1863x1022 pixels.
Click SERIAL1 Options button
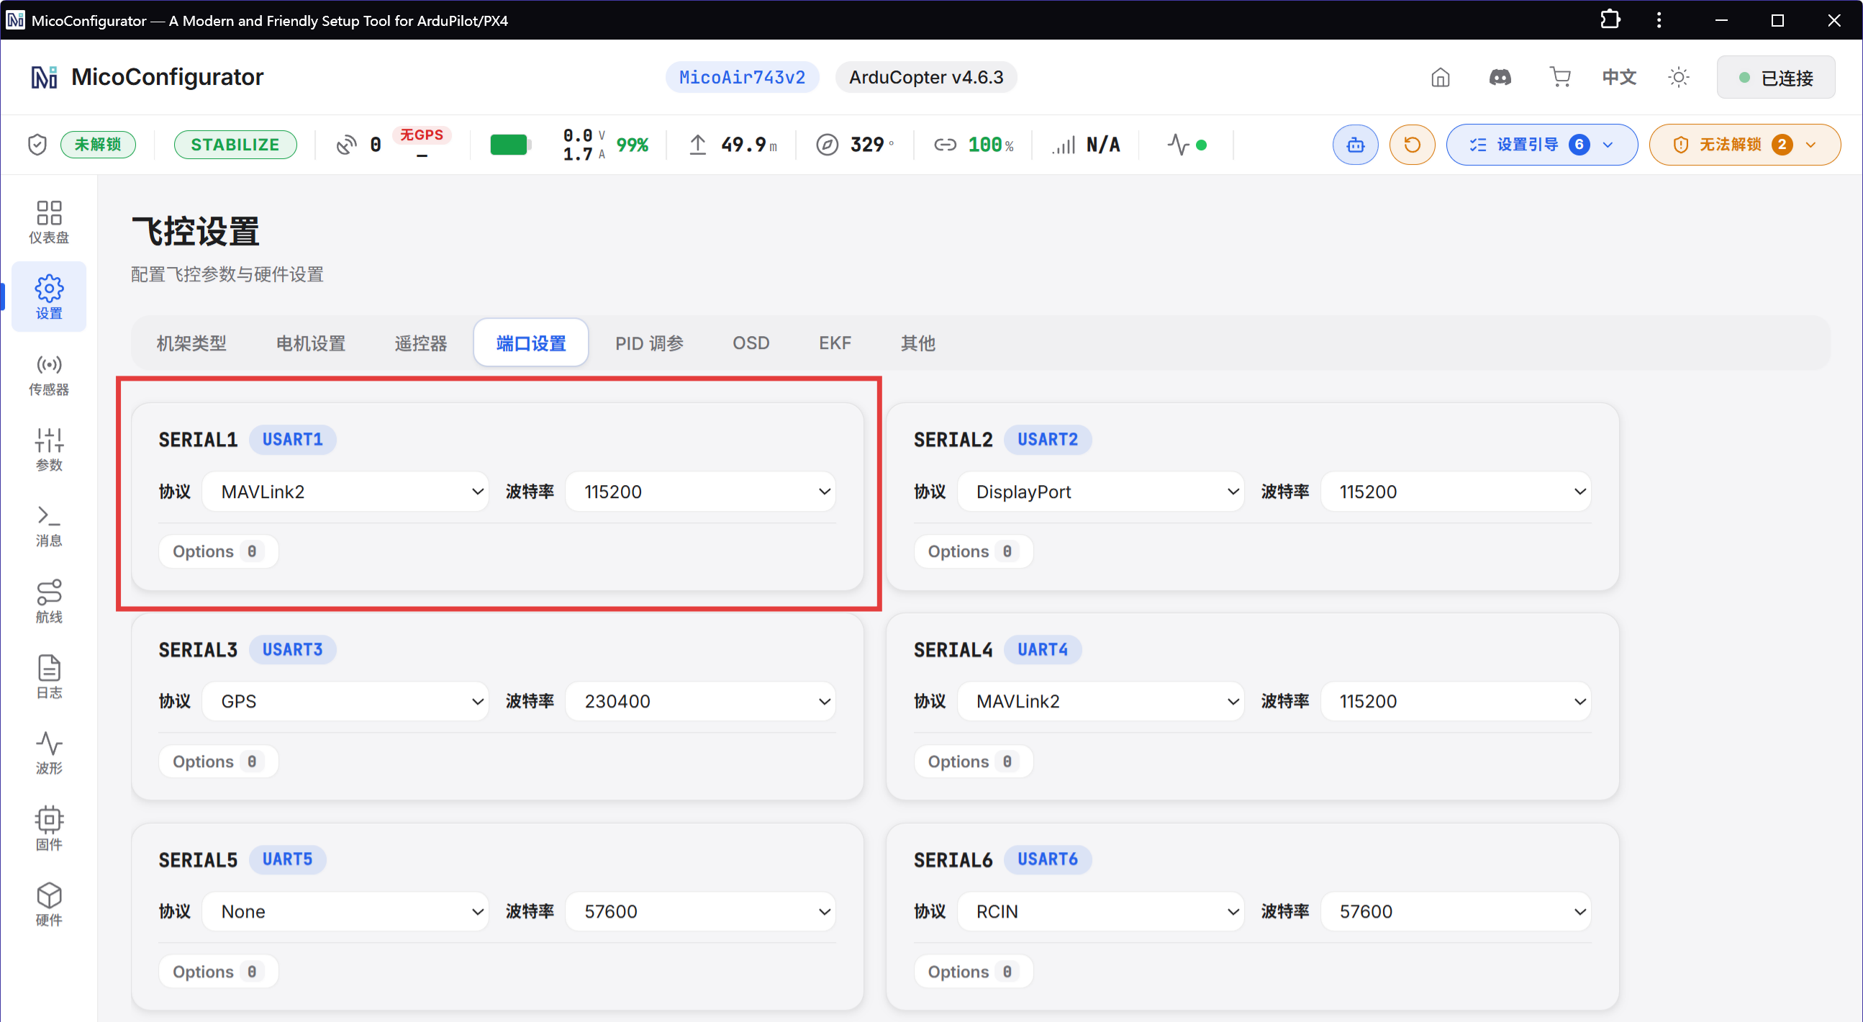pos(218,551)
